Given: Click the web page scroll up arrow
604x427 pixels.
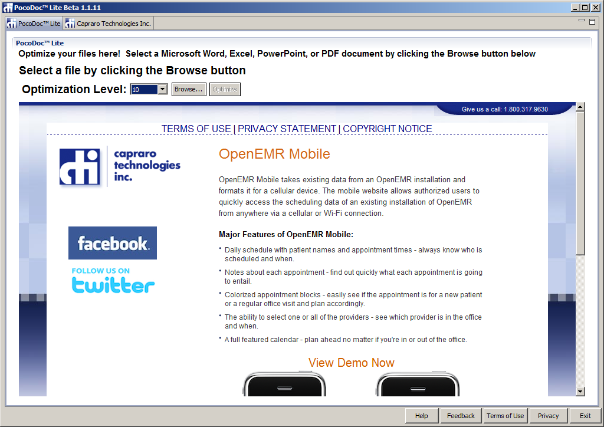Looking at the screenshot, I should click(x=580, y=107).
